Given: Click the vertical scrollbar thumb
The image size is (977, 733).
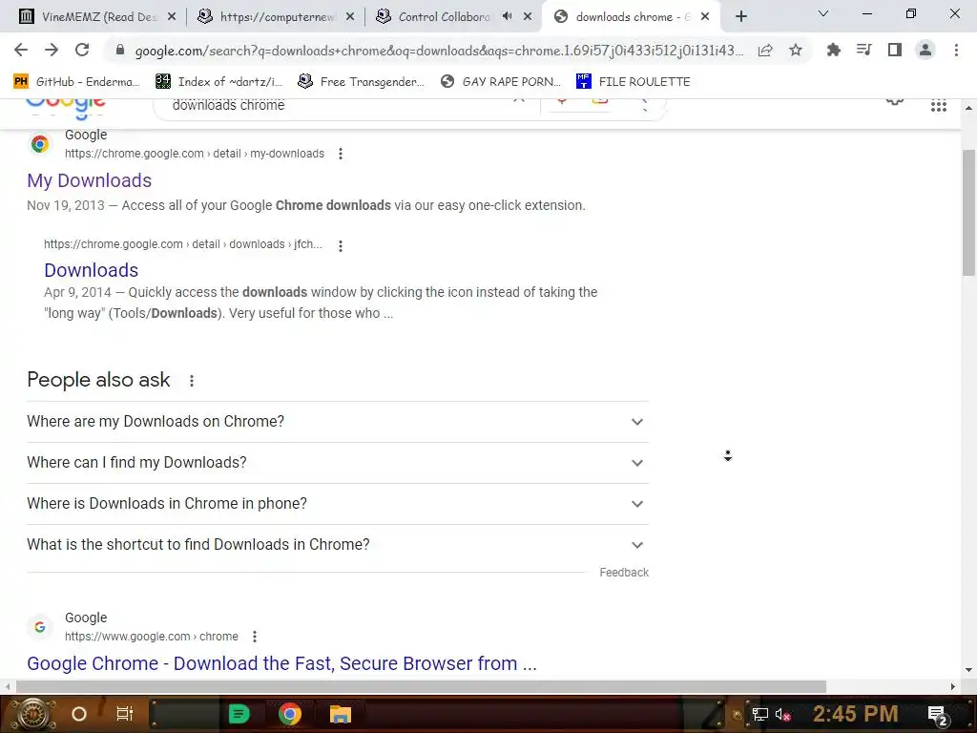Looking at the screenshot, I should pyautogui.click(x=968, y=213).
